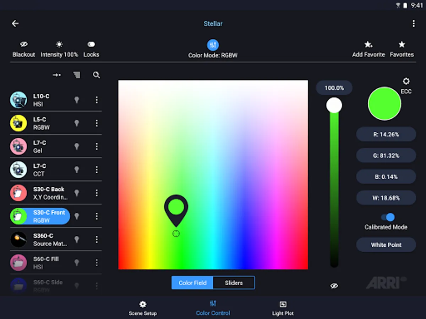The height and width of the screenshot is (319, 426).
Task: Toggle Blackout eye icon
Action: 24,44
